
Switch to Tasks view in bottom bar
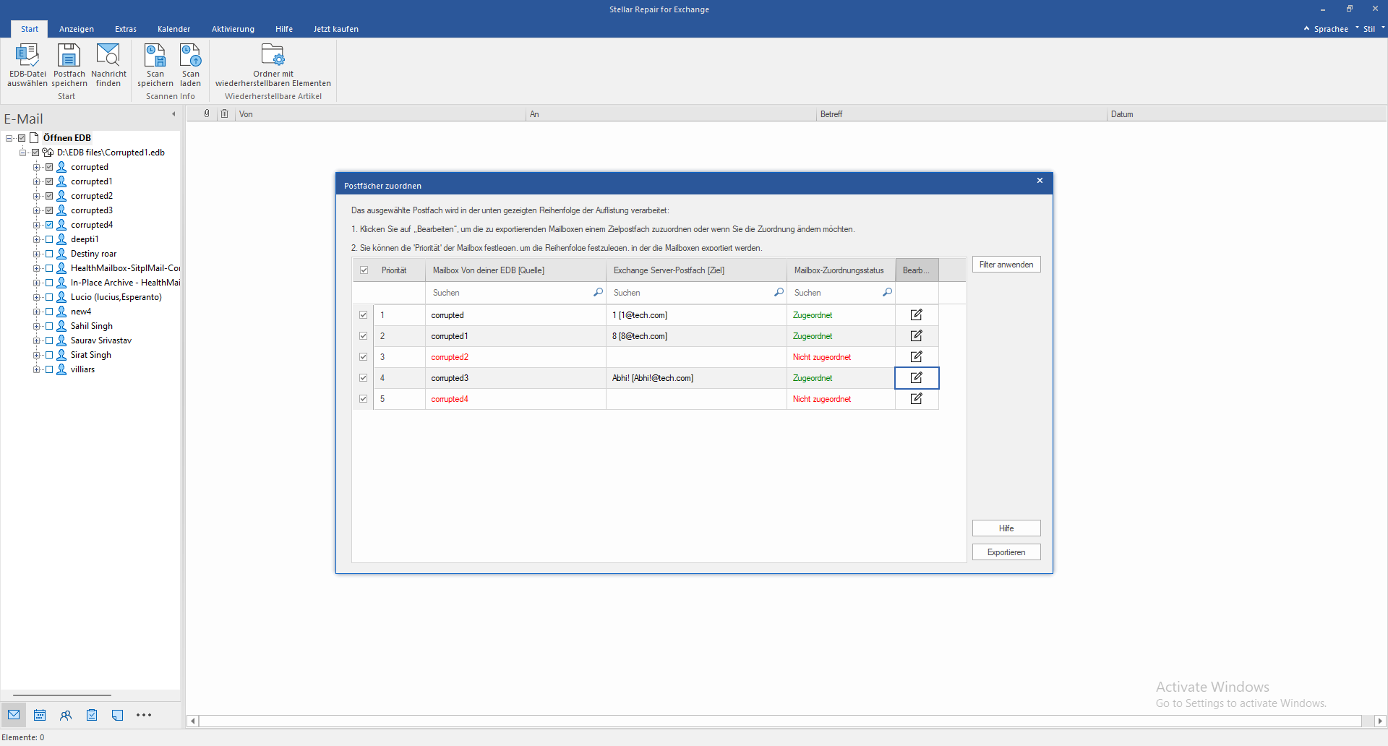point(92,715)
